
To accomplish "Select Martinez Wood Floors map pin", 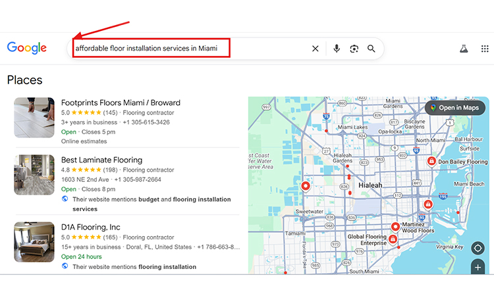I will pyautogui.click(x=395, y=226).
